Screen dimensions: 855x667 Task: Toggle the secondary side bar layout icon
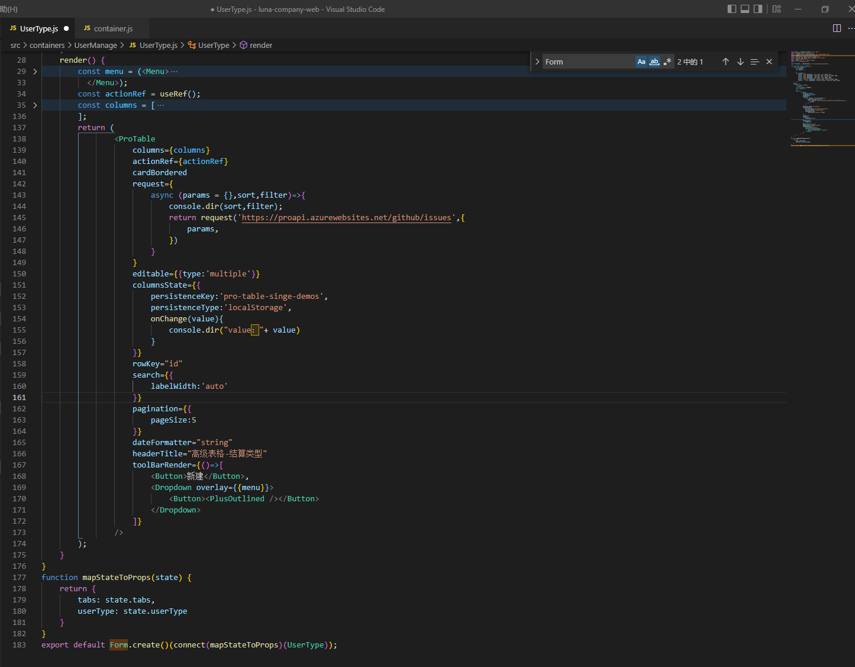[758, 9]
